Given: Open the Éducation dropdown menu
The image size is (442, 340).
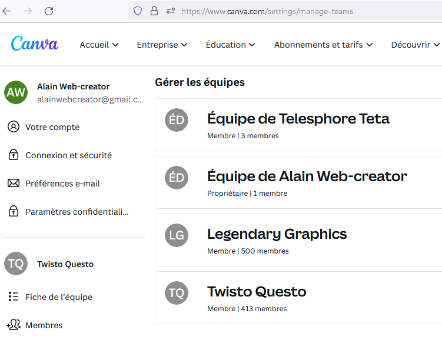Looking at the screenshot, I should (230, 45).
